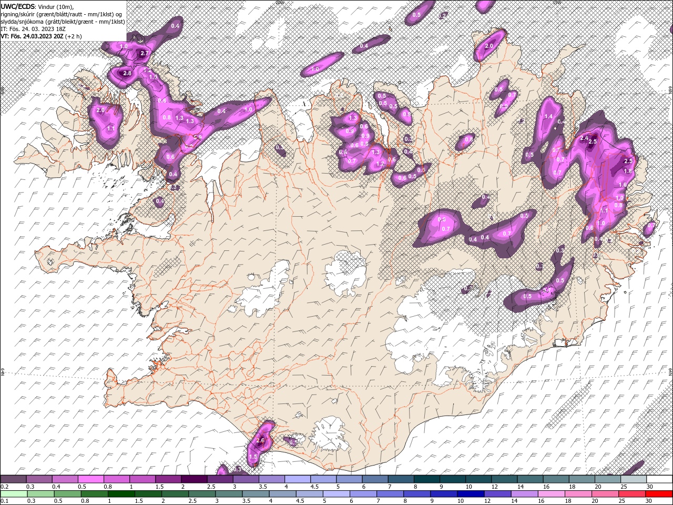Click the 1.5 value below the 2.6 label
Screen dimensions: 673x505
(253, 458)
